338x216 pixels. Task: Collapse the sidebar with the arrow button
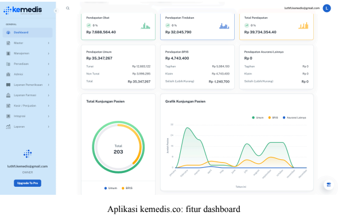(56, 10)
